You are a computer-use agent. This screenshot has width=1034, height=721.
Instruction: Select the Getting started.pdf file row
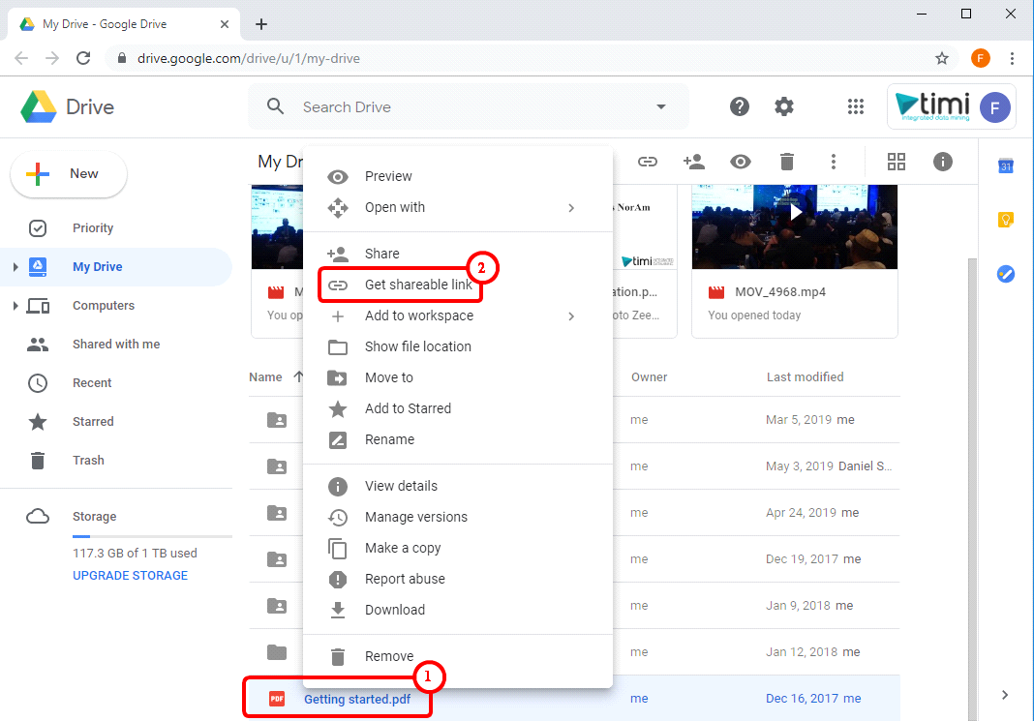tap(574, 699)
